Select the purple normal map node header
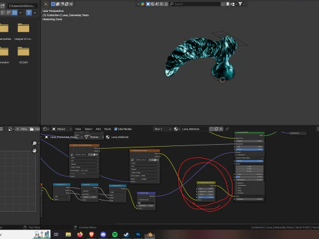319x239 pixels. coord(146,193)
